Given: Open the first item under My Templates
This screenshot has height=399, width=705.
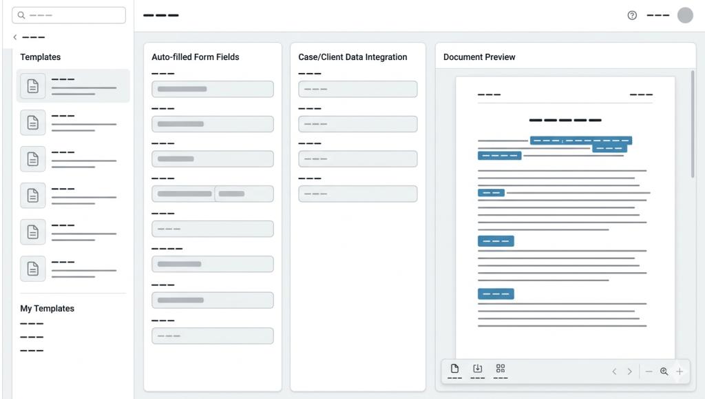Looking at the screenshot, I should (32, 324).
